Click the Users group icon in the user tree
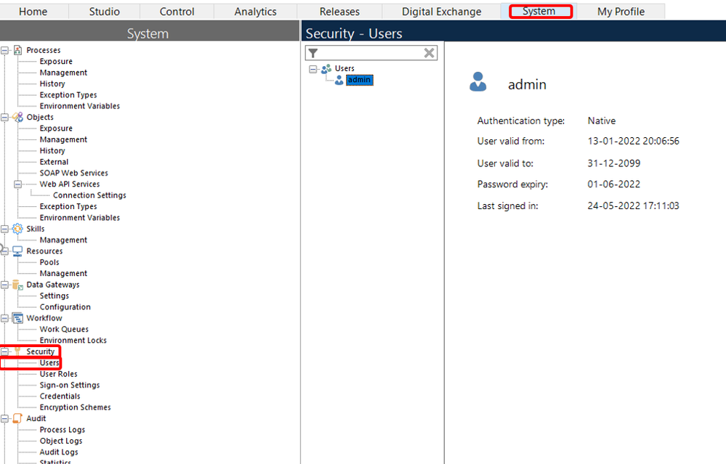Screen dimensions: 726x464 pos(326,68)
